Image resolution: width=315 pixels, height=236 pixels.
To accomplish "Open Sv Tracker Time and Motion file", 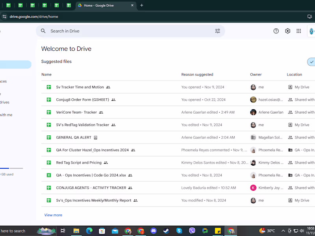I will 80,87.
